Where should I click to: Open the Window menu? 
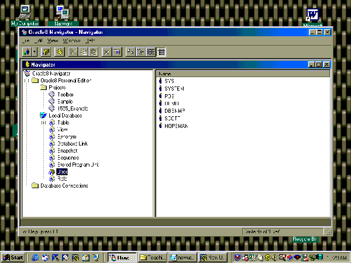click(x=71, y=41)
